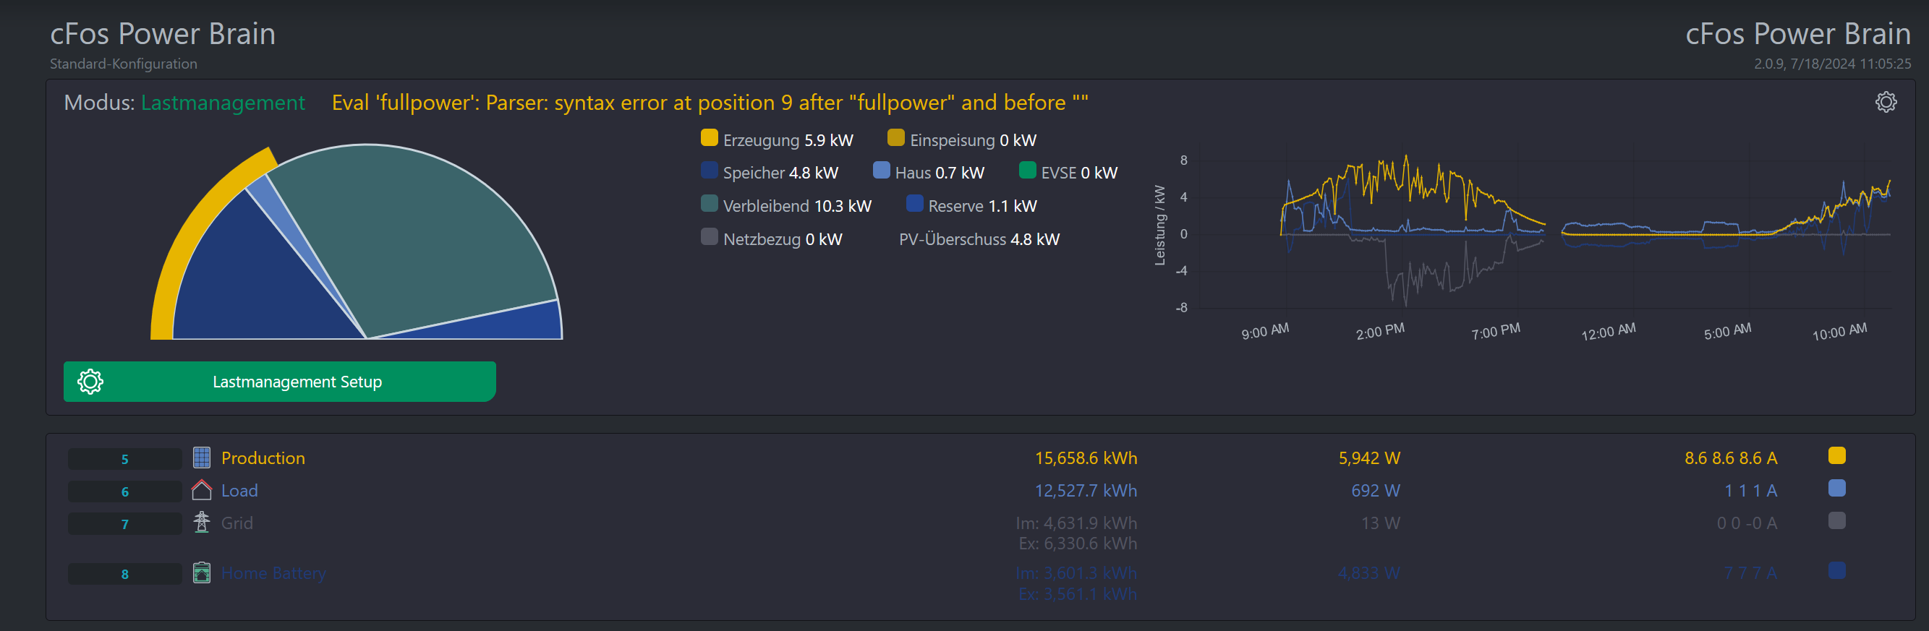Screen dimensions: 1929x631
Task: Click the gray swatch in Grid row
Action: coord(1836,520)
